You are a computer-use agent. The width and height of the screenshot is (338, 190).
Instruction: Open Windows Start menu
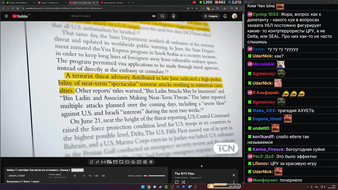143,187
